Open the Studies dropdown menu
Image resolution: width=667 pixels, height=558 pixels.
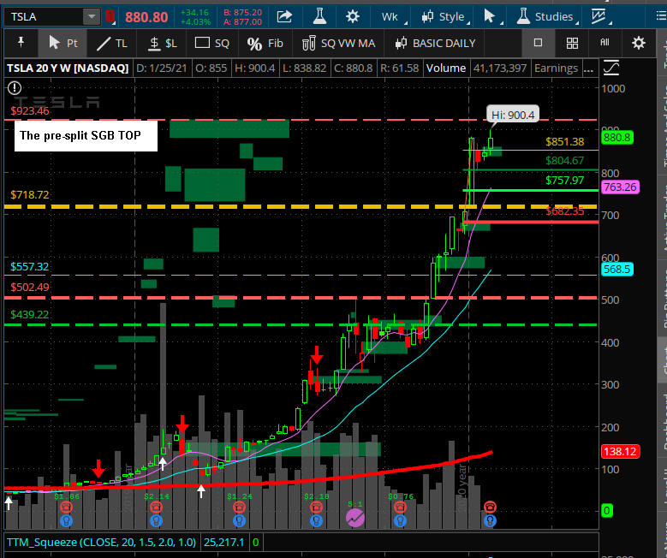pyautogui.click(x=547, y=16)
